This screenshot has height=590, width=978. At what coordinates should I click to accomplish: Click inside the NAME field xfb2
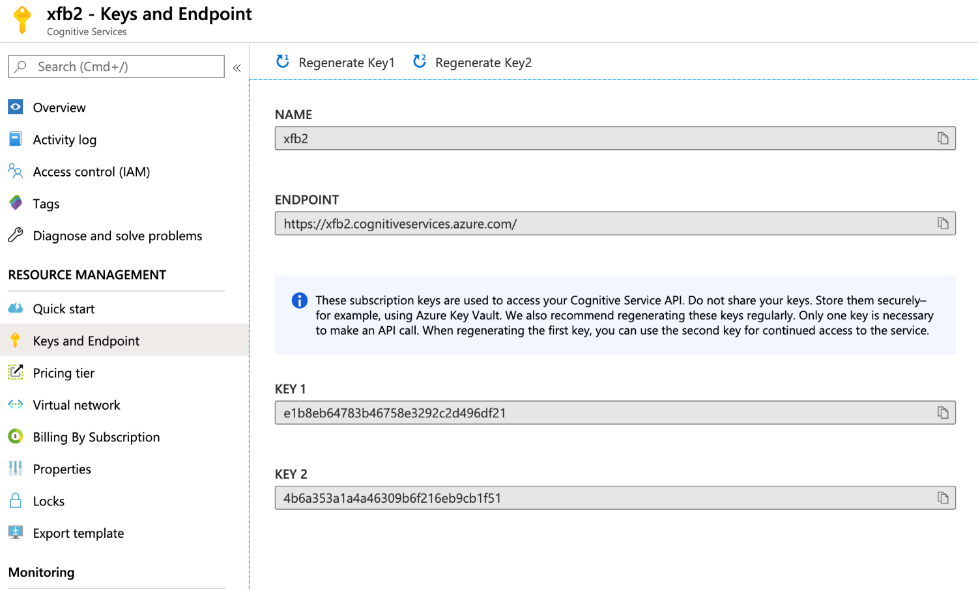(x=615, y=138)
